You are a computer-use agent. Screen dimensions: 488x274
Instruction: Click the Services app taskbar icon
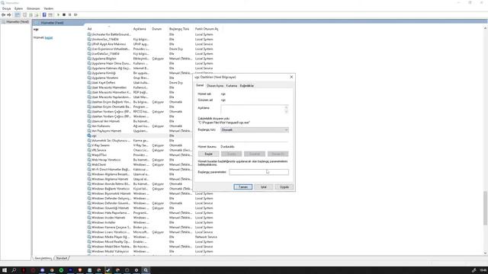point(146,270)
